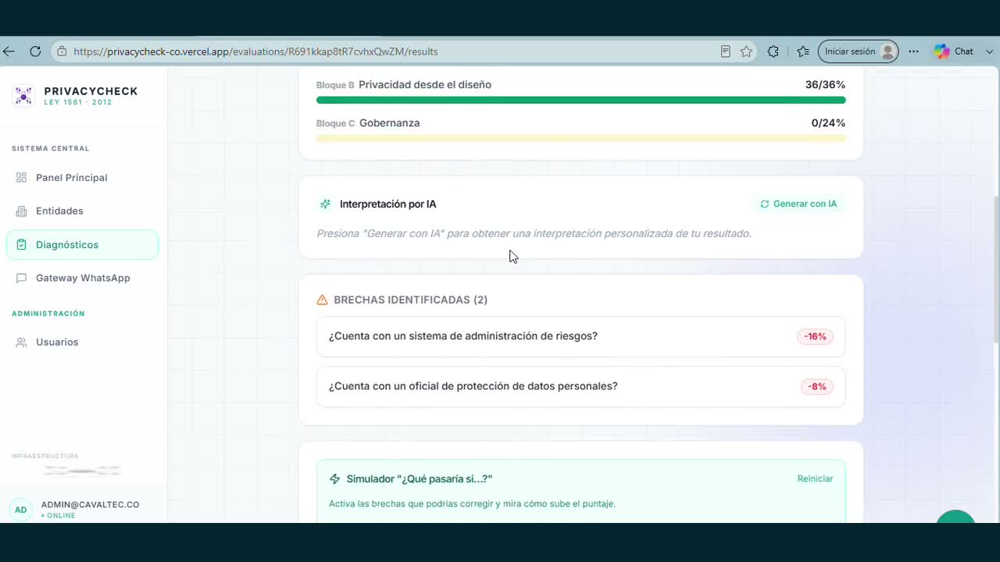This screenshot has height=562, width=1000.
Task: Click the 'Presiona Generar con IA' hint text
Action: (534, 233)
